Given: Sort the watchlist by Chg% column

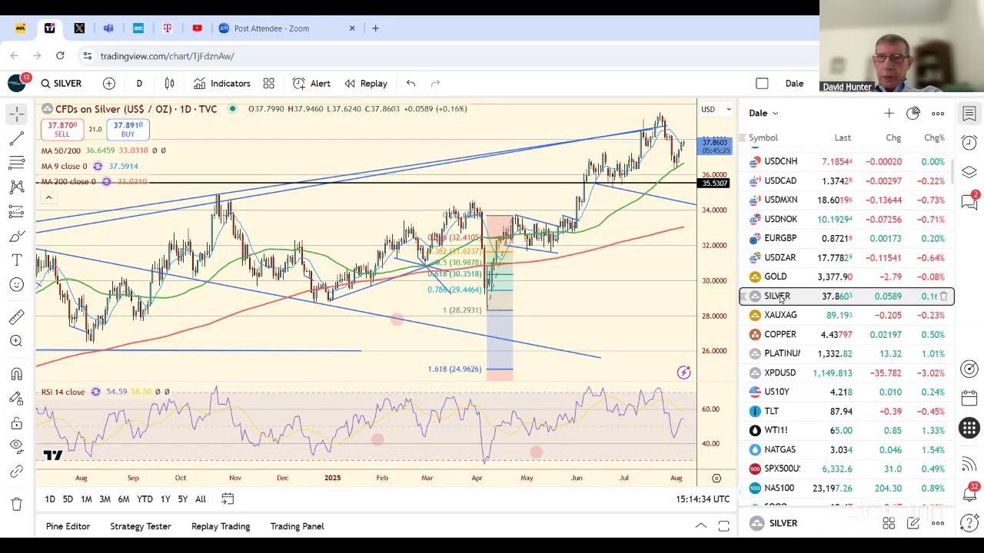Looking at the screenshot, I should pyautogui.click(x=934, y=137).
